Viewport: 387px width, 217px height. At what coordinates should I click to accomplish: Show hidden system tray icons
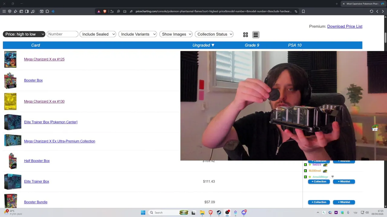pyautogui.click(x=318, y=212)
